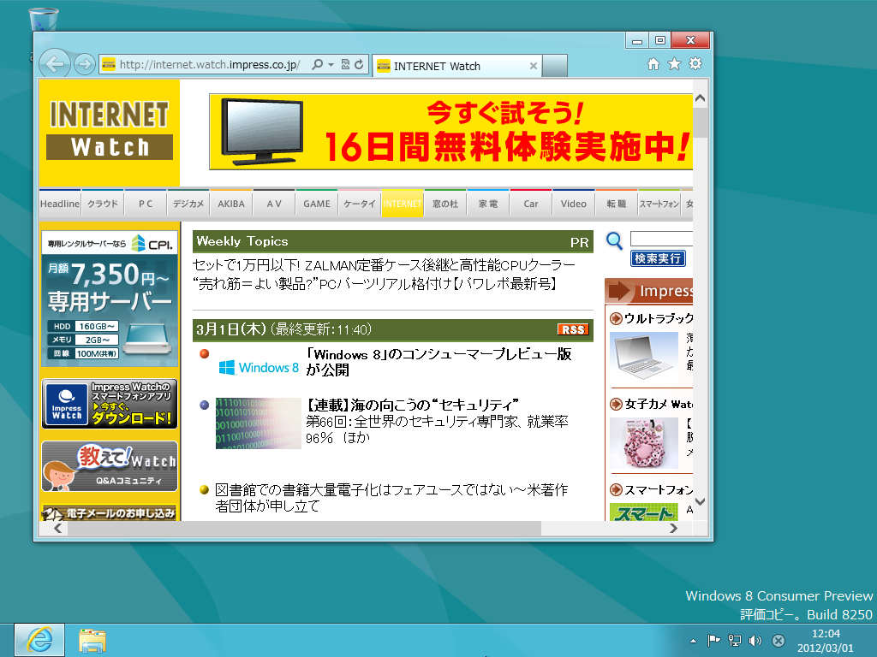Open the 図書館での書籍大量電子化 article link

click(x=391, y=498)
